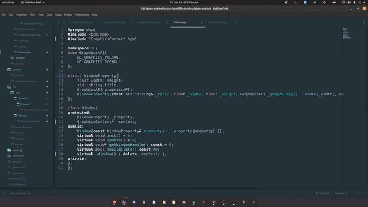Click 'std::string title;' in code
The height and width of the screenshot is (207, 368).
97,85
